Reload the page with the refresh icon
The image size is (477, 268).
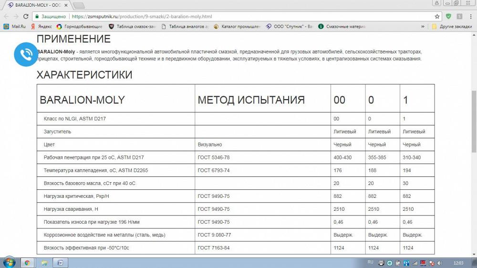26,16
